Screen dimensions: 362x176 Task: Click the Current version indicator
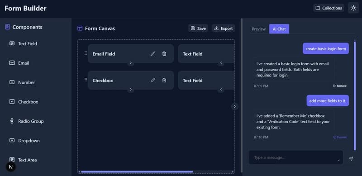(340, 137)
